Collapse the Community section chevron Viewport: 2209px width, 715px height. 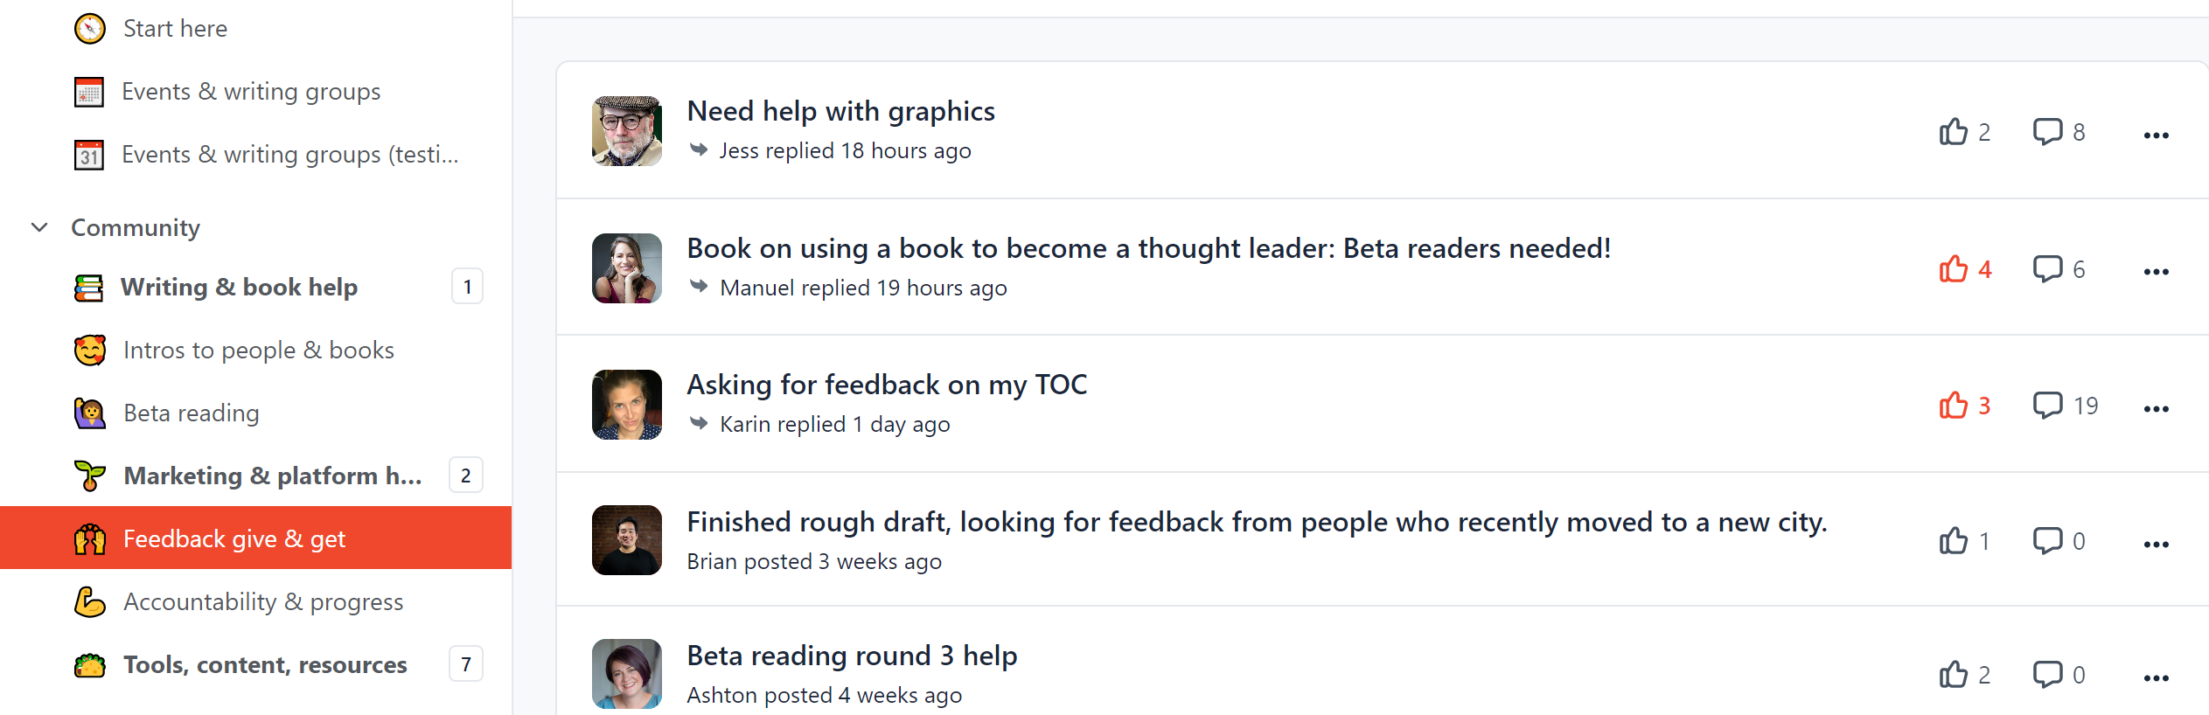(x=39, y=227)
